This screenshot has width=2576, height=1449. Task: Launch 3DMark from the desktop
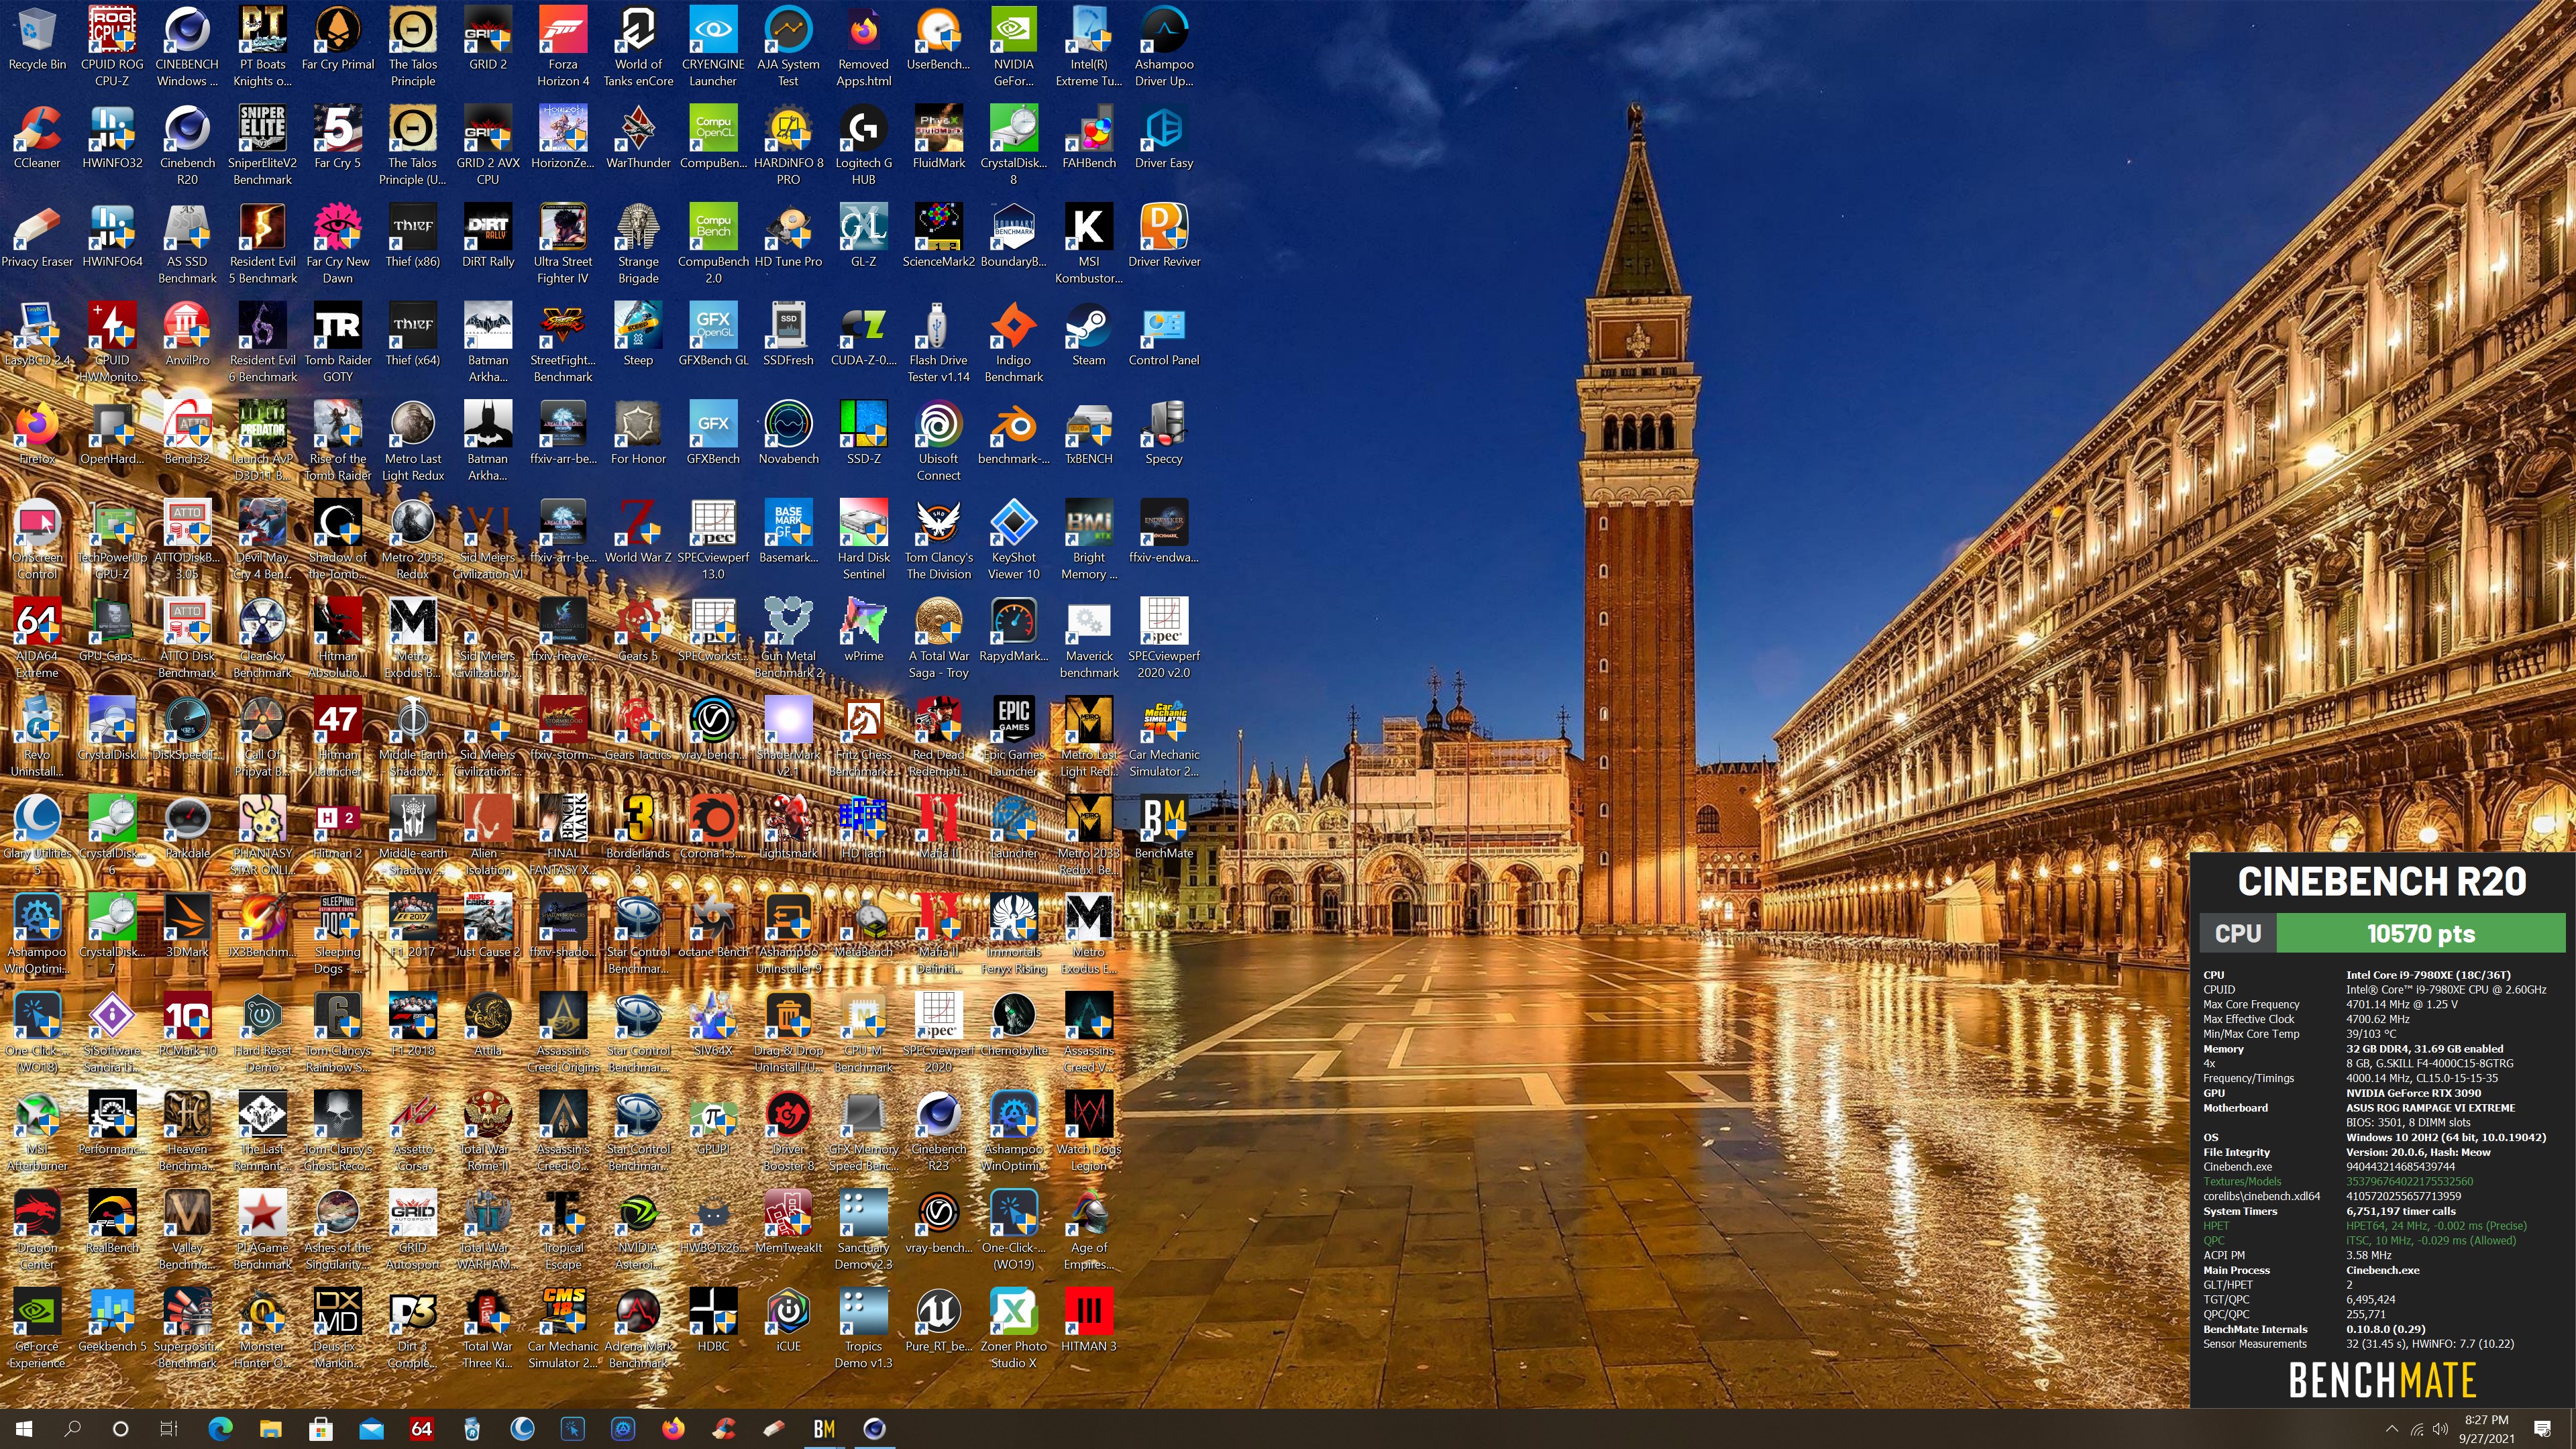pos(187,927)
